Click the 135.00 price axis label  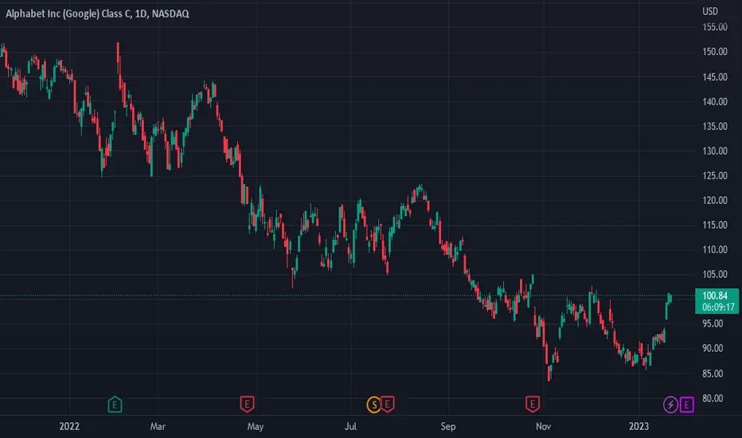click(x=715, y=126)
